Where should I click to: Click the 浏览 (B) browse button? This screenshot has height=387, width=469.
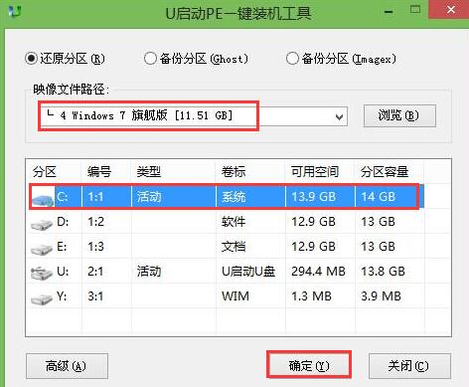coord(399,115)
